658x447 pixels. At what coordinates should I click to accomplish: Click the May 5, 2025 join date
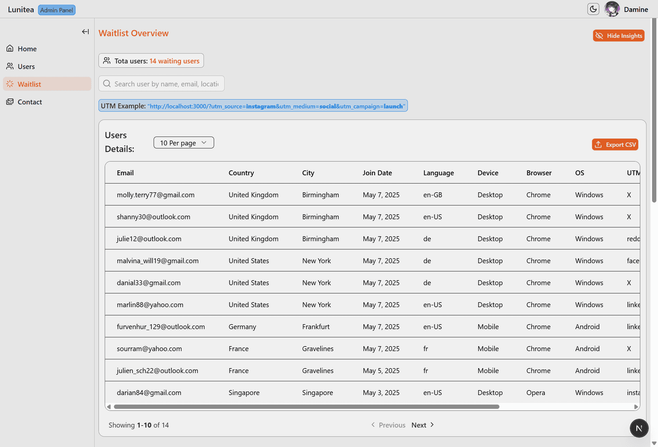tap(381, 370)
